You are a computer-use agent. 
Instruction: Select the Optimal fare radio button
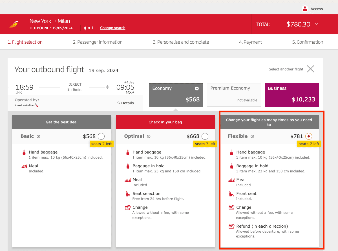click(205, 136)
